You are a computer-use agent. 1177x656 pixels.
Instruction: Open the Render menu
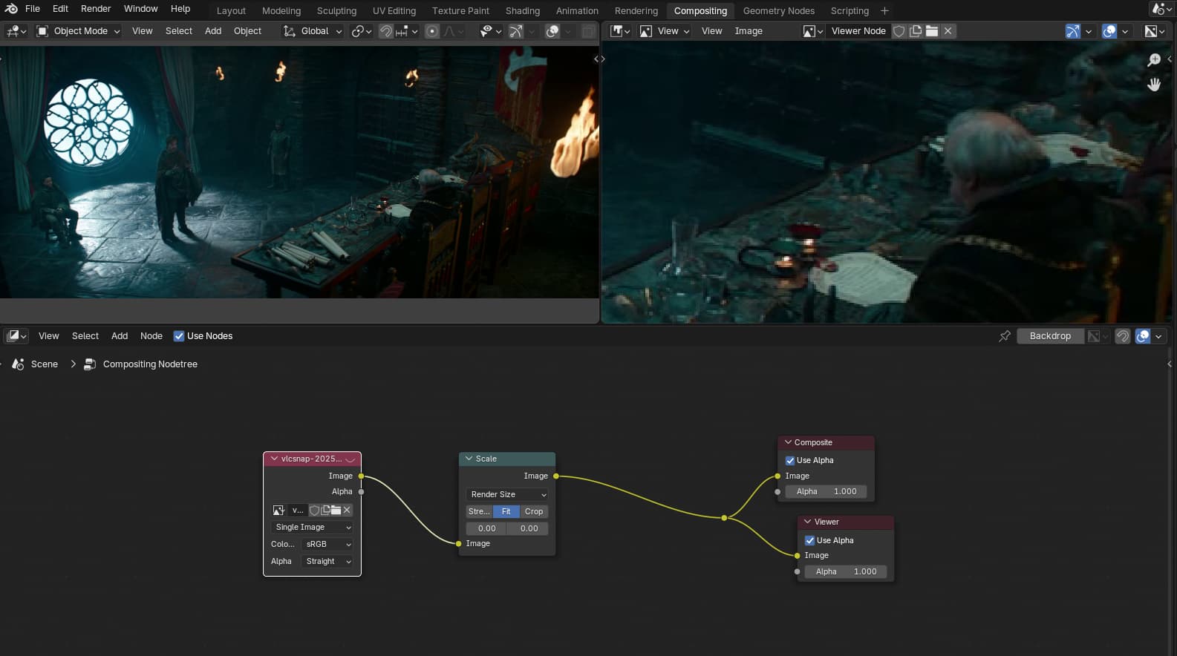pyautogui.click(x=96, y=9)
